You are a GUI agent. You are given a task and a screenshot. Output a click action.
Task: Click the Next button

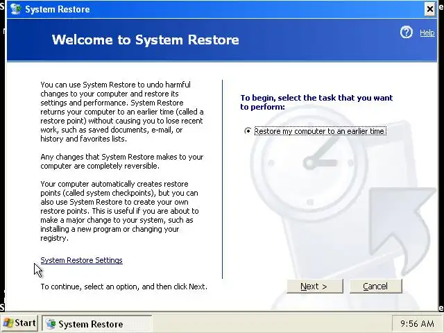315,287
